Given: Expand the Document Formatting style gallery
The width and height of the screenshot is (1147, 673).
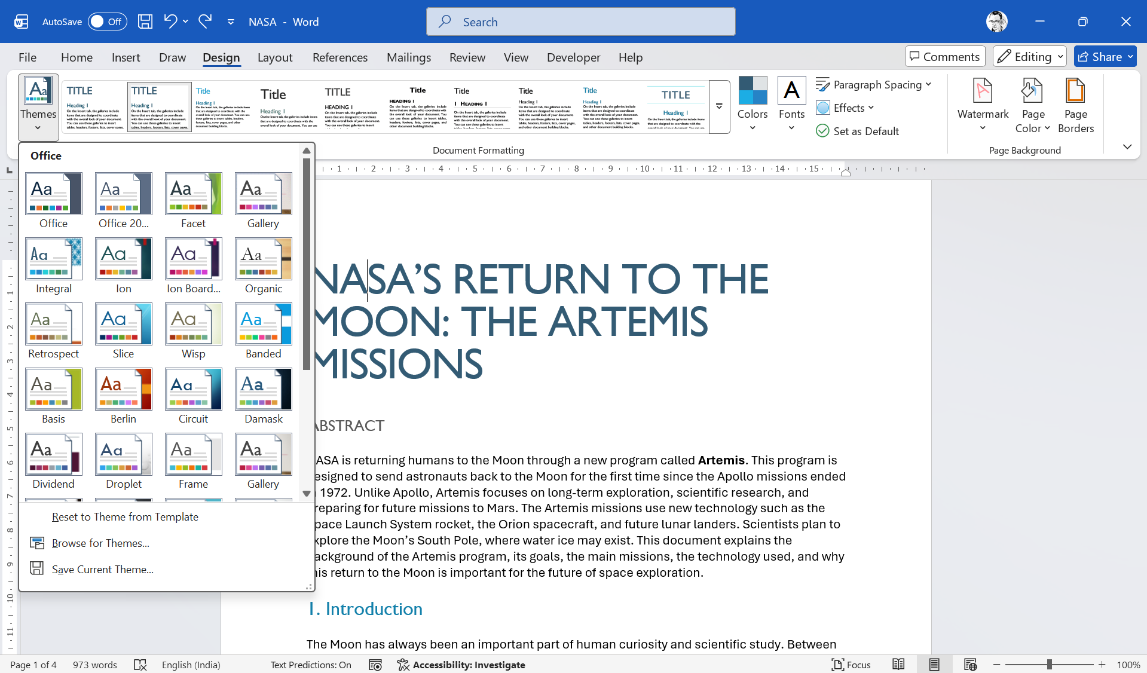Looking at the screenshot, I should coord(719,106).
